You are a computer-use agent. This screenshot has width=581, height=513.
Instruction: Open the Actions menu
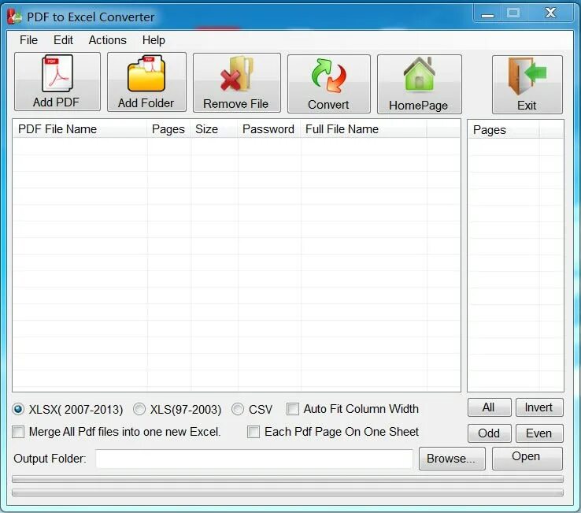[107, 40]
